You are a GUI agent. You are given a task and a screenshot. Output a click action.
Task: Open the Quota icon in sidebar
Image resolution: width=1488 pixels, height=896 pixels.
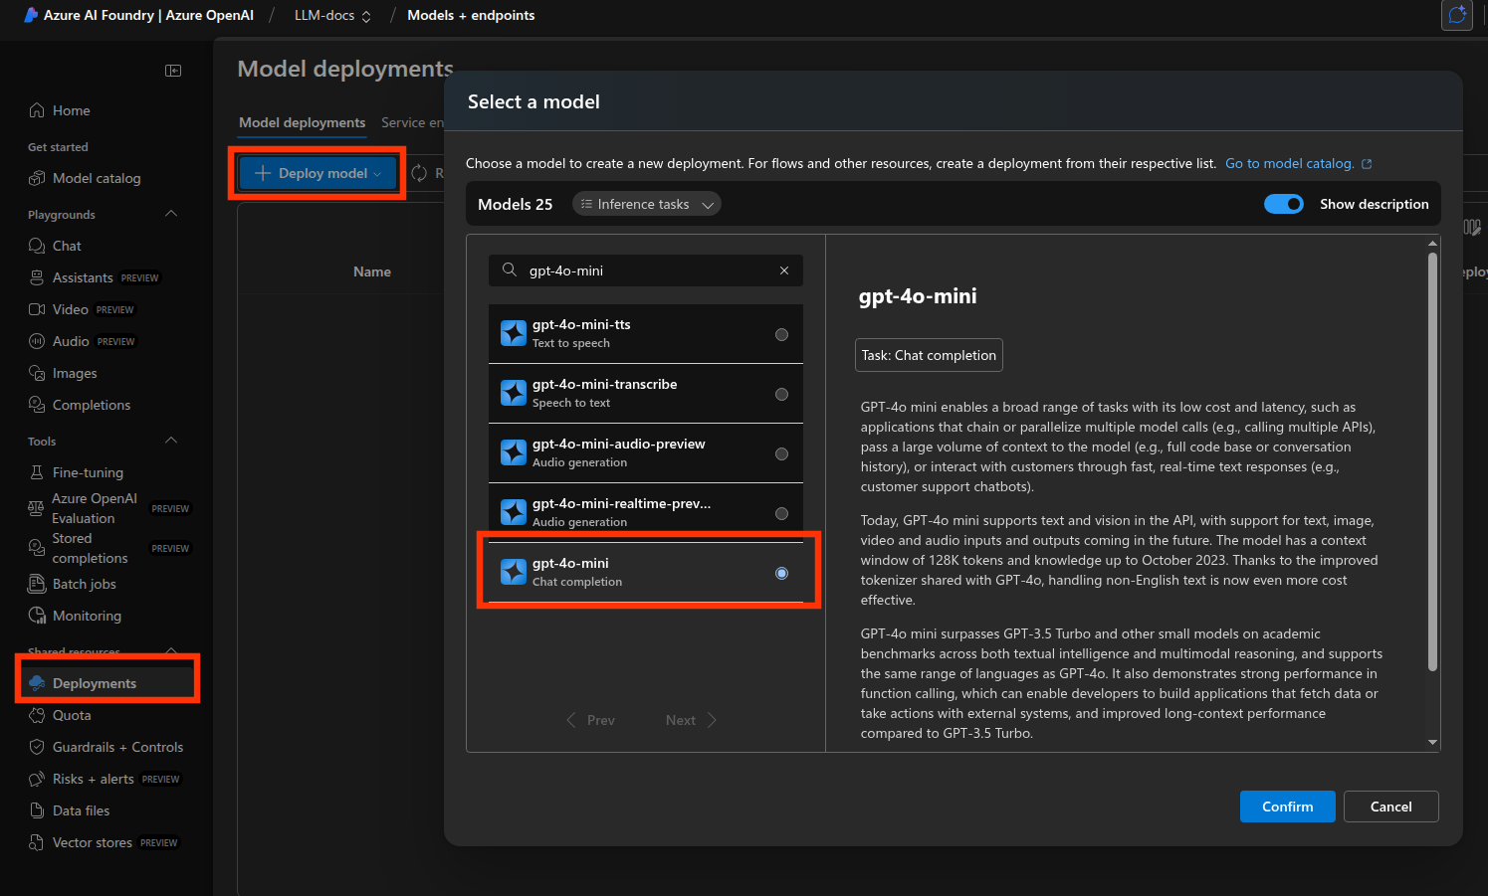pos(37,715)
